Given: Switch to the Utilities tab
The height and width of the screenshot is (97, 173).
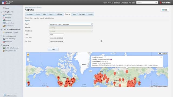Looking at the screenshot, I should pyautogui.click(x=59, y=14).
